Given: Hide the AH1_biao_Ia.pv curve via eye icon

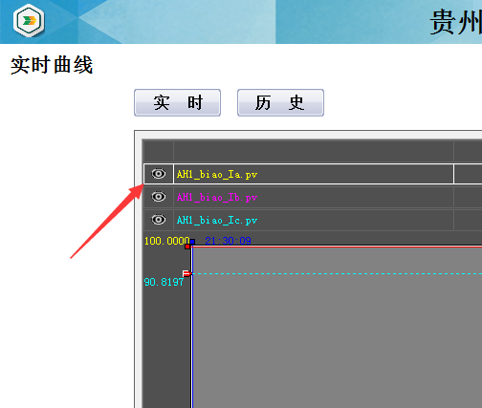Looking at the screenshot, I should coord(159,174).
